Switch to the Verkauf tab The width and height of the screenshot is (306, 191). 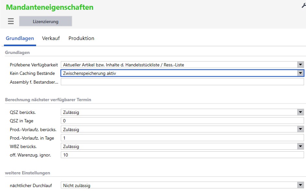click(51, 38)
